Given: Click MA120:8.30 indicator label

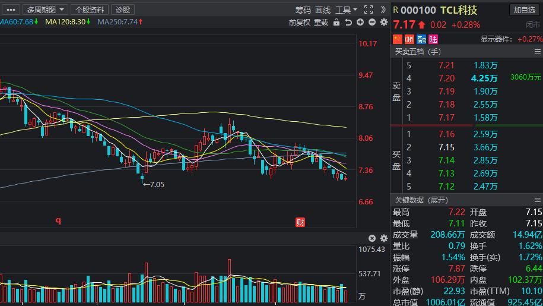Looking at the screenshot, I should (x=68, y=22).
